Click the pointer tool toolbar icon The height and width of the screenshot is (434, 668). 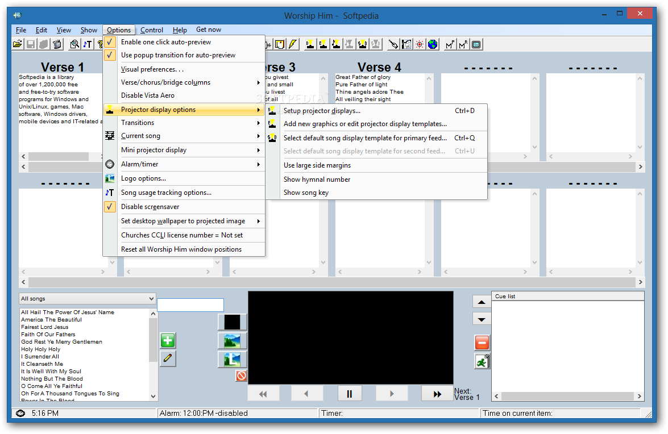[393, 44]
